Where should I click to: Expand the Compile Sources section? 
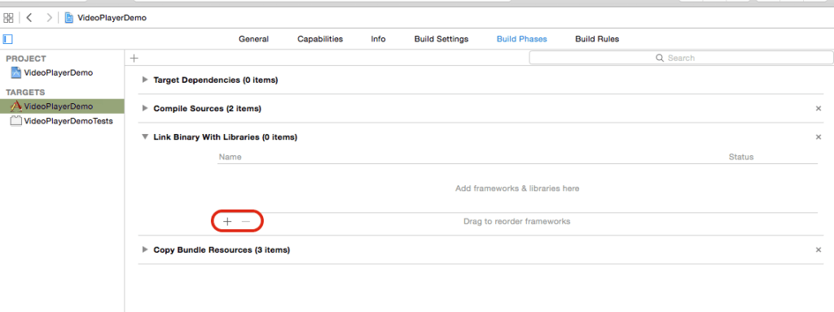pyautogui.click(x=145, y=108)
